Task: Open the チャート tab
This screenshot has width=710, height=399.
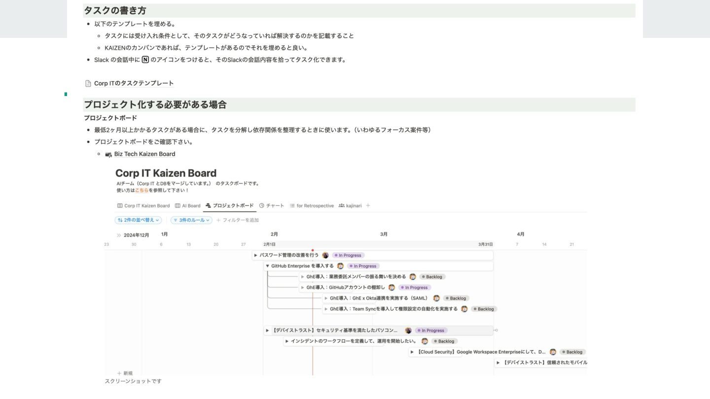Action: point(272,205)
